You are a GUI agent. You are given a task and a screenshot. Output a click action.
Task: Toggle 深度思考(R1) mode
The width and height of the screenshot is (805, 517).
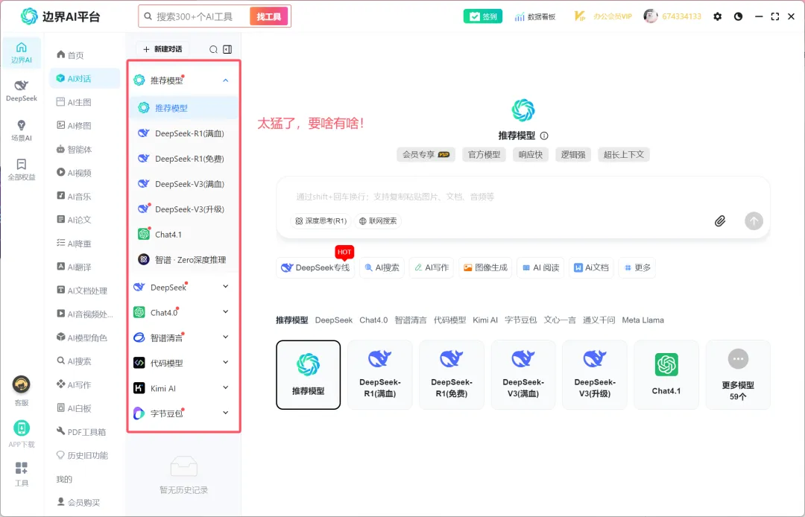pos(321,221)
